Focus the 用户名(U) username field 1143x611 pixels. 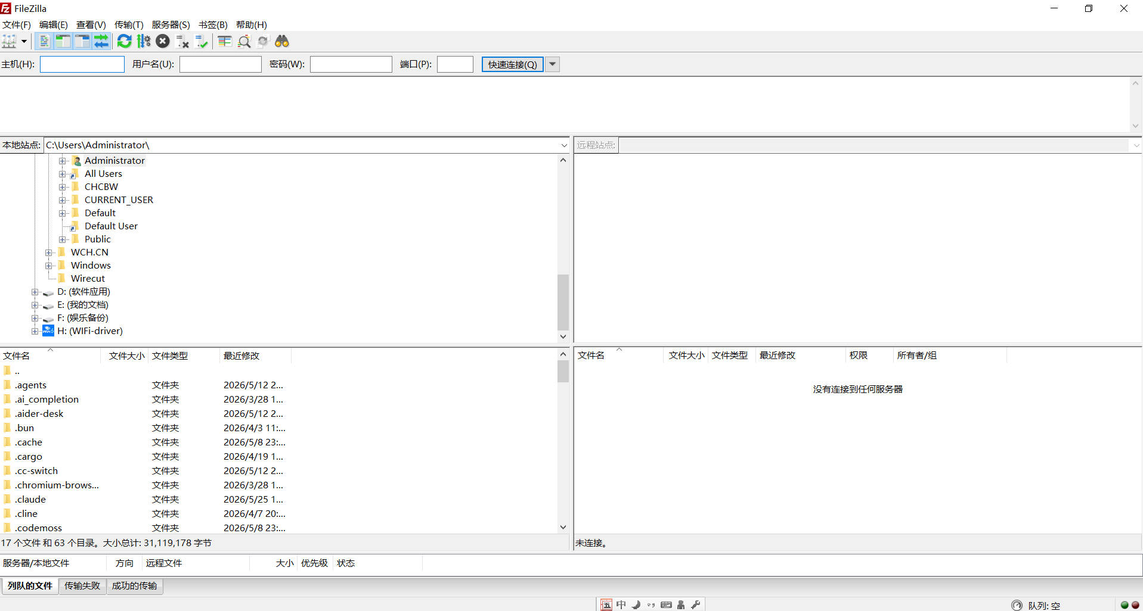coord(221,64)
